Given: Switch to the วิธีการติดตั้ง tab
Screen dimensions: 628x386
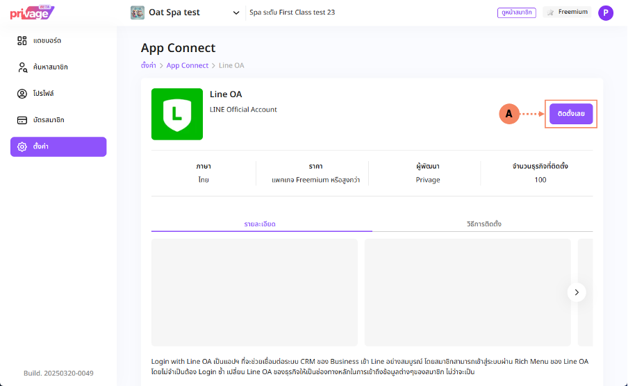Looking at the screenshot, I should 484,224.
